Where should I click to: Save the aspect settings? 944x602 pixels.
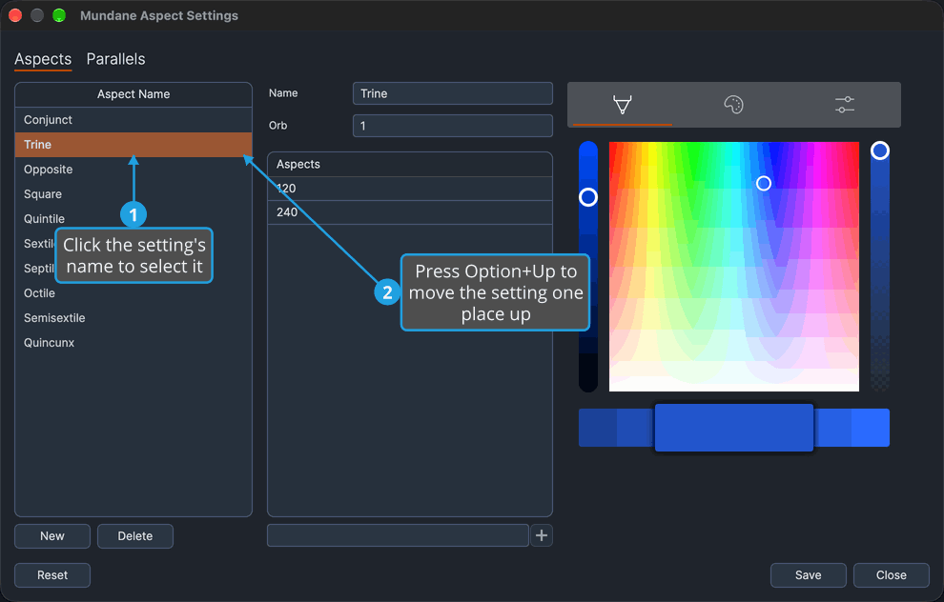point(808,575)
